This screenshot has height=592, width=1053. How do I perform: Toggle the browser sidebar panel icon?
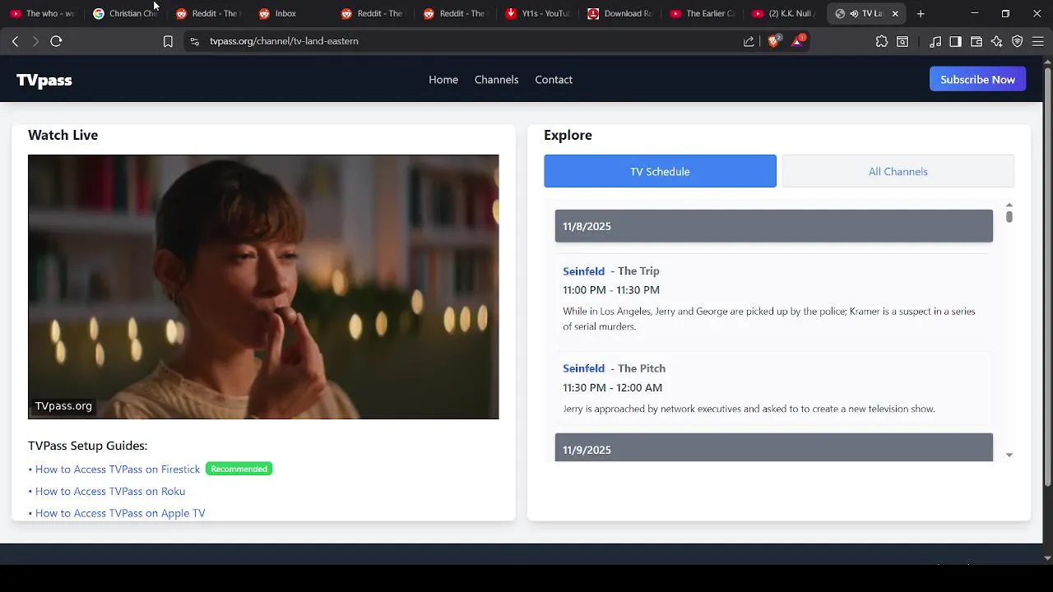pyautogui.click(x=955, y=41)
